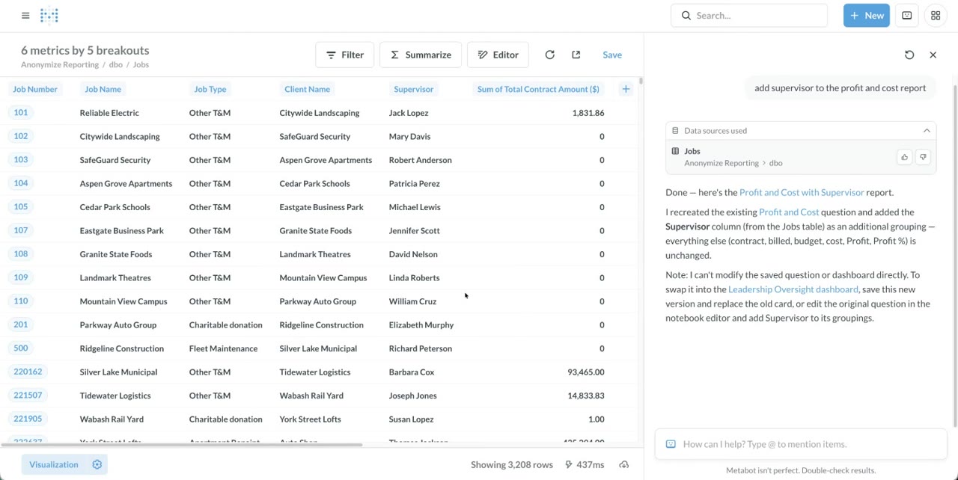The image size is (958, 480).
Task: Click job number 220162 cell
Action: point(28,372)
